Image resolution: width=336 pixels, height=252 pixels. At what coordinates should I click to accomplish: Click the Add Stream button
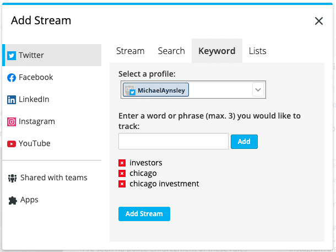(144, 214)
